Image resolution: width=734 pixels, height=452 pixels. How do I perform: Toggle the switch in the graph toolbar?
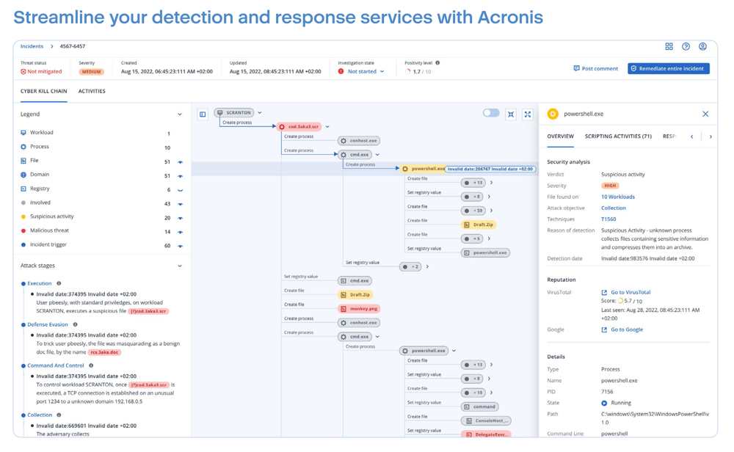[491, 113]
